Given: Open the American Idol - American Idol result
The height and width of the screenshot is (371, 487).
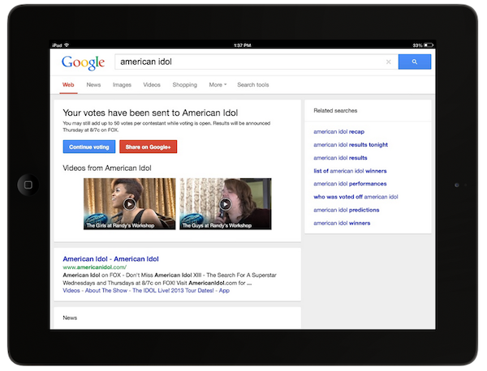Looking at the screenshot, I should 110,258.
